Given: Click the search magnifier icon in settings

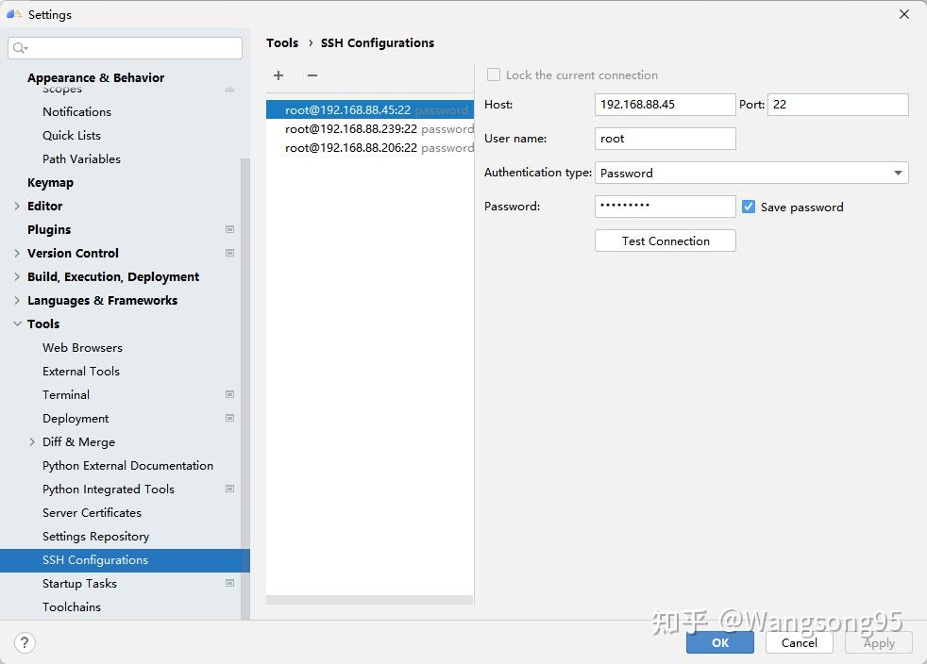Looking at the screenshot, I should (20, 48).
